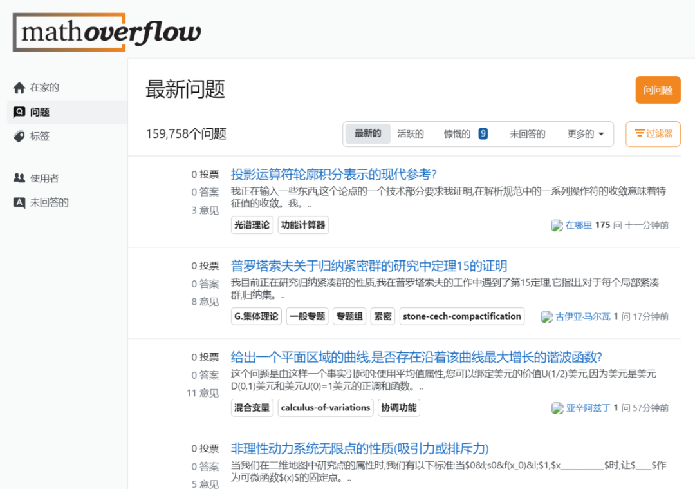Click the 17分钟前 timestamp
695x489 pixels.
(650, 317)
